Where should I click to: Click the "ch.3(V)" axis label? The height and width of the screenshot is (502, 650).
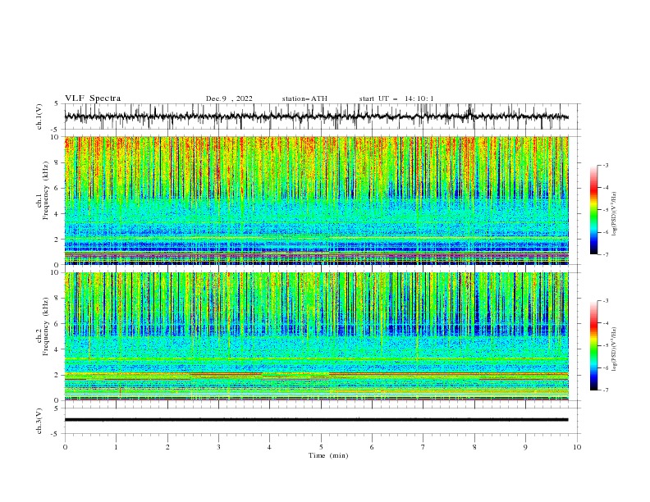[39, 421]
